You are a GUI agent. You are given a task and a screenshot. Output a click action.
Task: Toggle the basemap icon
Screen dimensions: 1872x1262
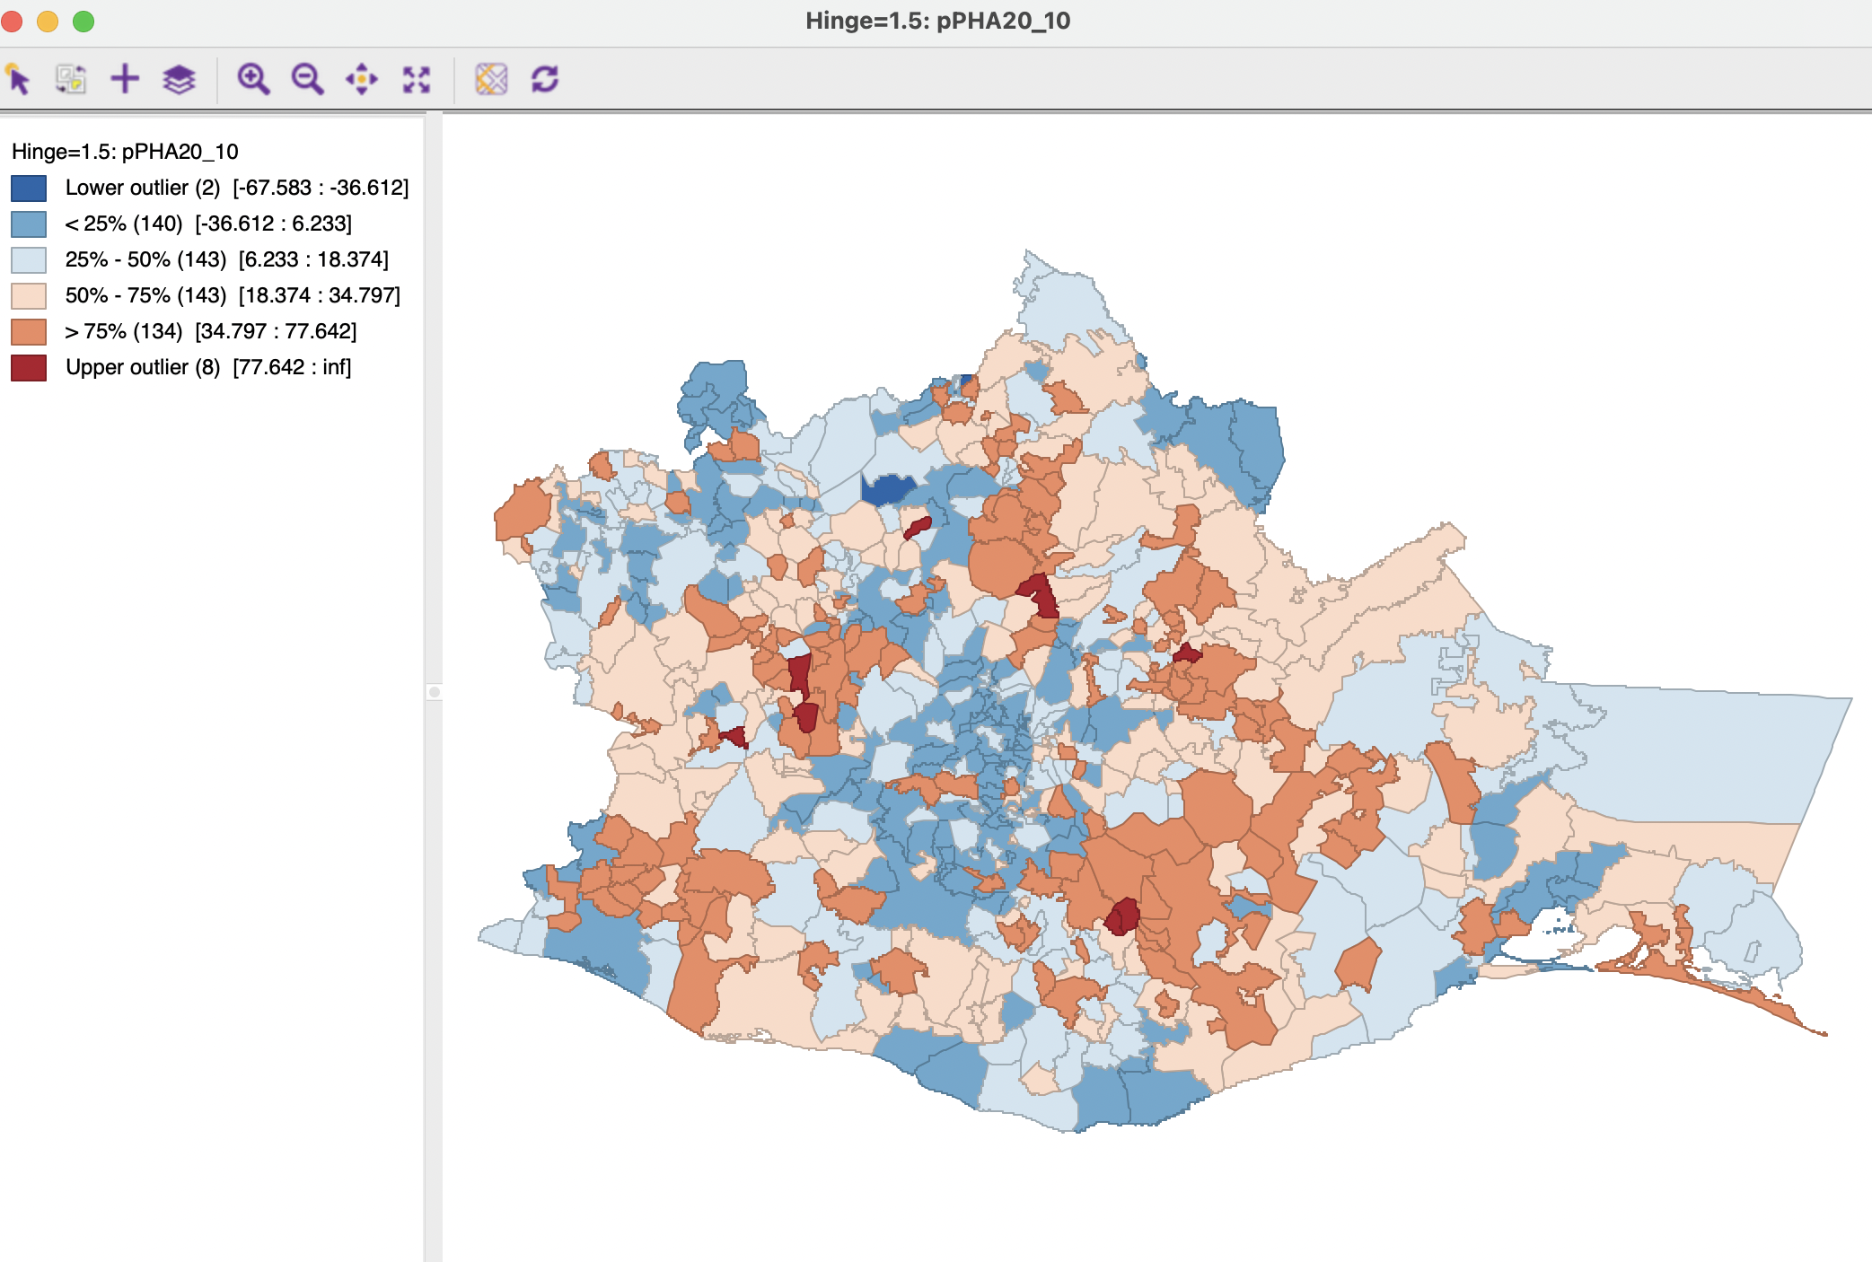point(491,79)
